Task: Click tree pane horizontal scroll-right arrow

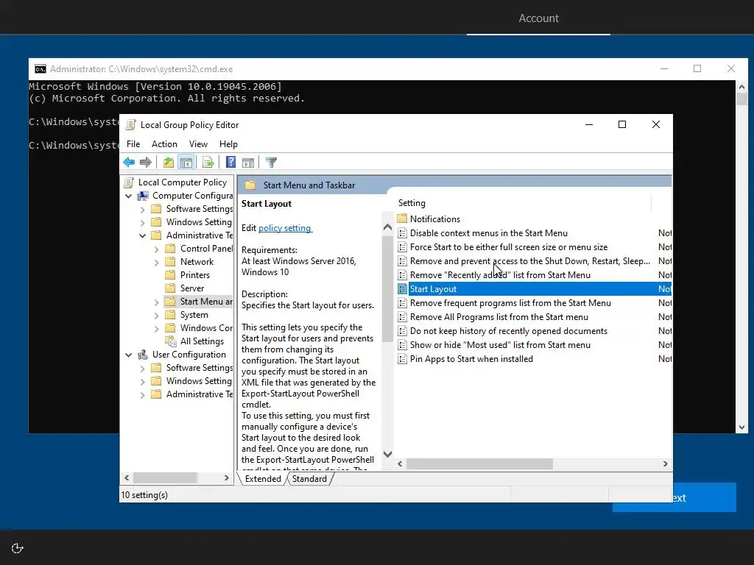Action: 227,478
